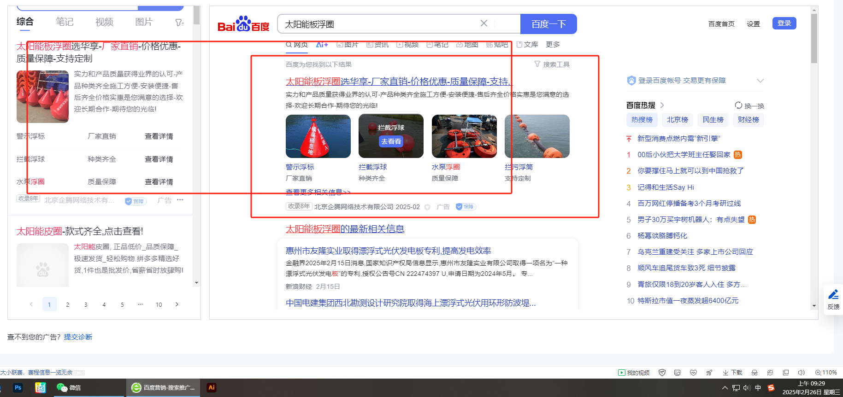Image resolution: width=843 pixels, height=397 pixels.
Task: Open the three-dot menu on mobile ad
Action: click(x=180, y=200)
